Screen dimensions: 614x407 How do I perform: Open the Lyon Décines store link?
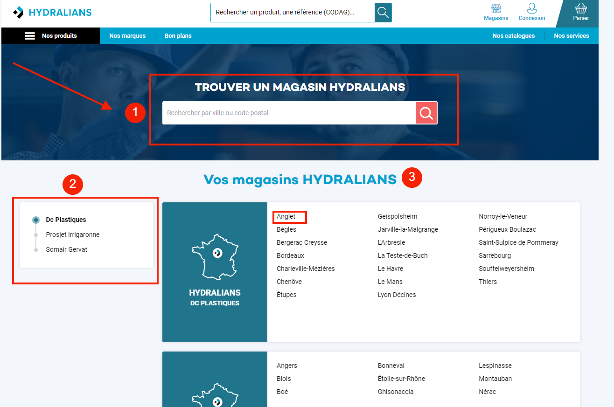click(x=397, y=295)
